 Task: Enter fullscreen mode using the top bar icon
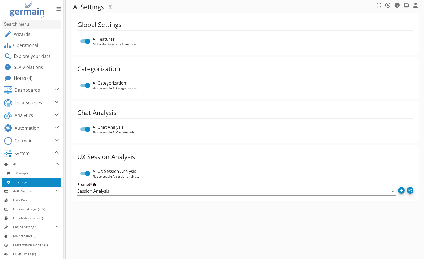coord(379,5)
